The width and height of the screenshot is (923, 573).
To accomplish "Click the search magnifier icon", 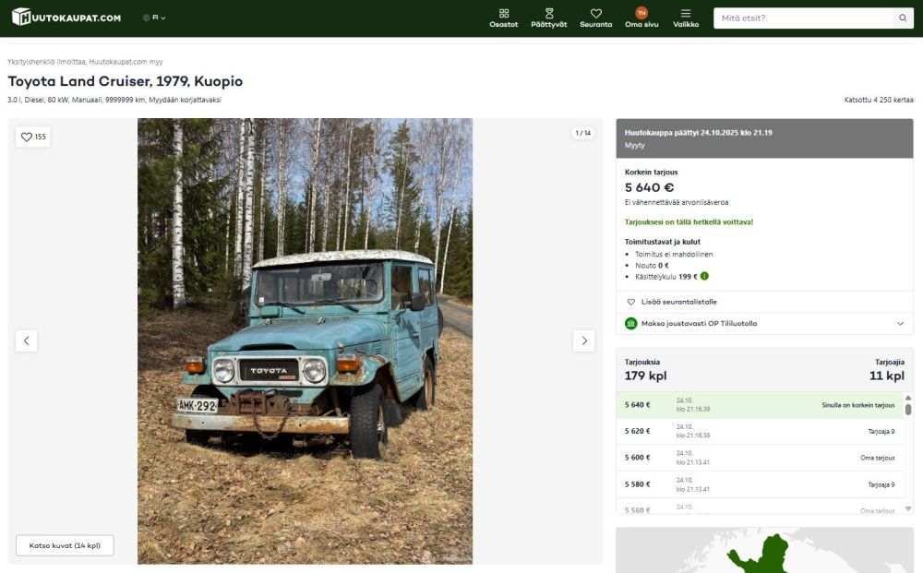I will [903, 18].
